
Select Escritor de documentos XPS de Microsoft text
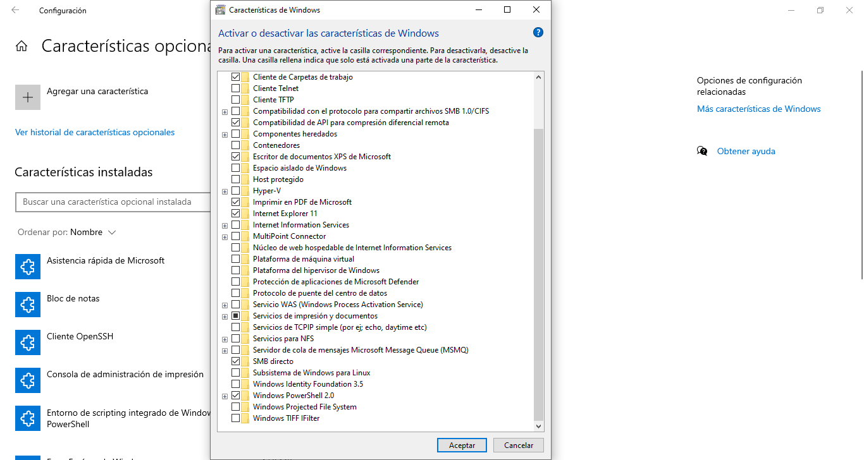coord(322,157)
